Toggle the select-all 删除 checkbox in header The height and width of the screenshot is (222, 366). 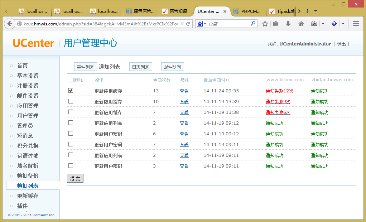tap(71, 80)
